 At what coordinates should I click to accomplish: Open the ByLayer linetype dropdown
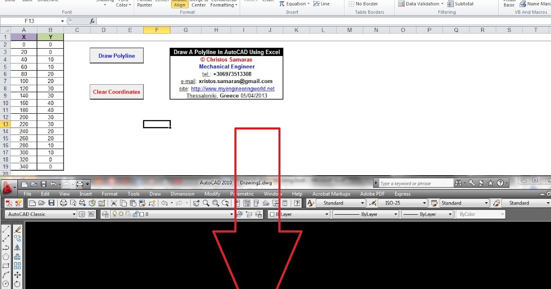(395, 214)
